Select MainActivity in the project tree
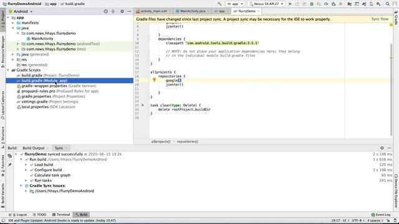The height and width of the screenshot is (224, 399). 42,39
